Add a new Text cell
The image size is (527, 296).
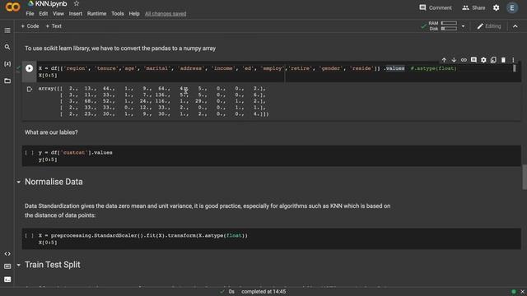click(x=54, y=26)
